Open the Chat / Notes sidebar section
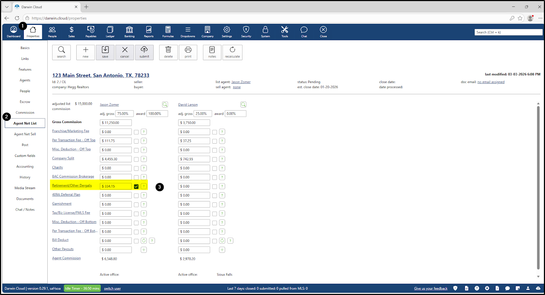Image resolution: width=545 pixels, height=295 pixels. click(x=25, y=210)
